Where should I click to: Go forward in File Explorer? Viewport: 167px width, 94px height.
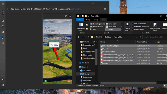point(83,37)
